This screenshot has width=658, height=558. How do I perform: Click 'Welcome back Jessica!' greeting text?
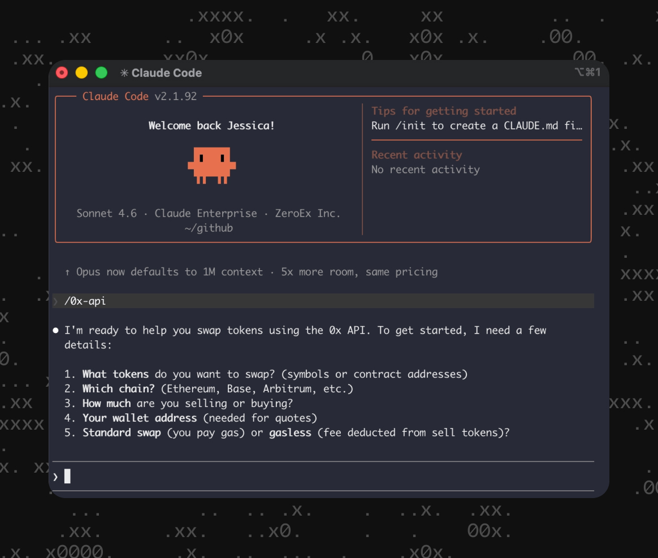click(x=211, y=126)
